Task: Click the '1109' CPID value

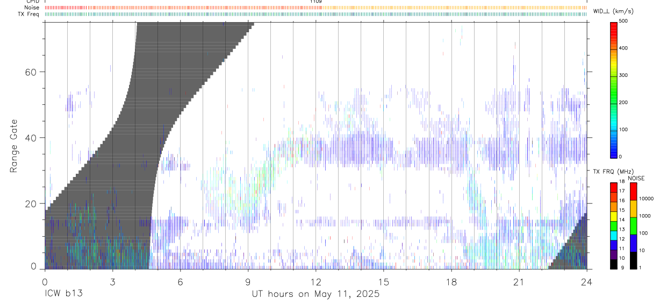Action: point(315,2)
